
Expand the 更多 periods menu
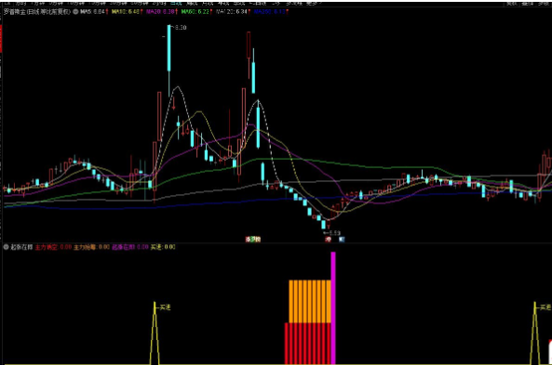pyautogui.click(x=314, y=3)
